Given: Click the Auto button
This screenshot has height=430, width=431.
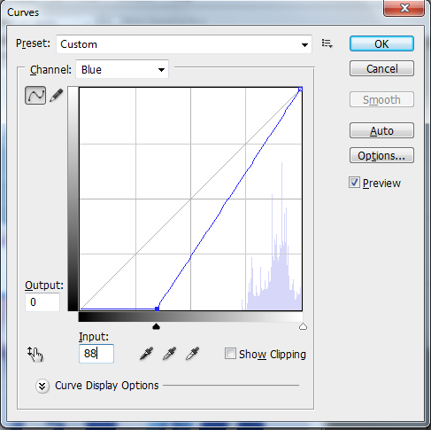Looking at the screenshot, I should (381, 130).
